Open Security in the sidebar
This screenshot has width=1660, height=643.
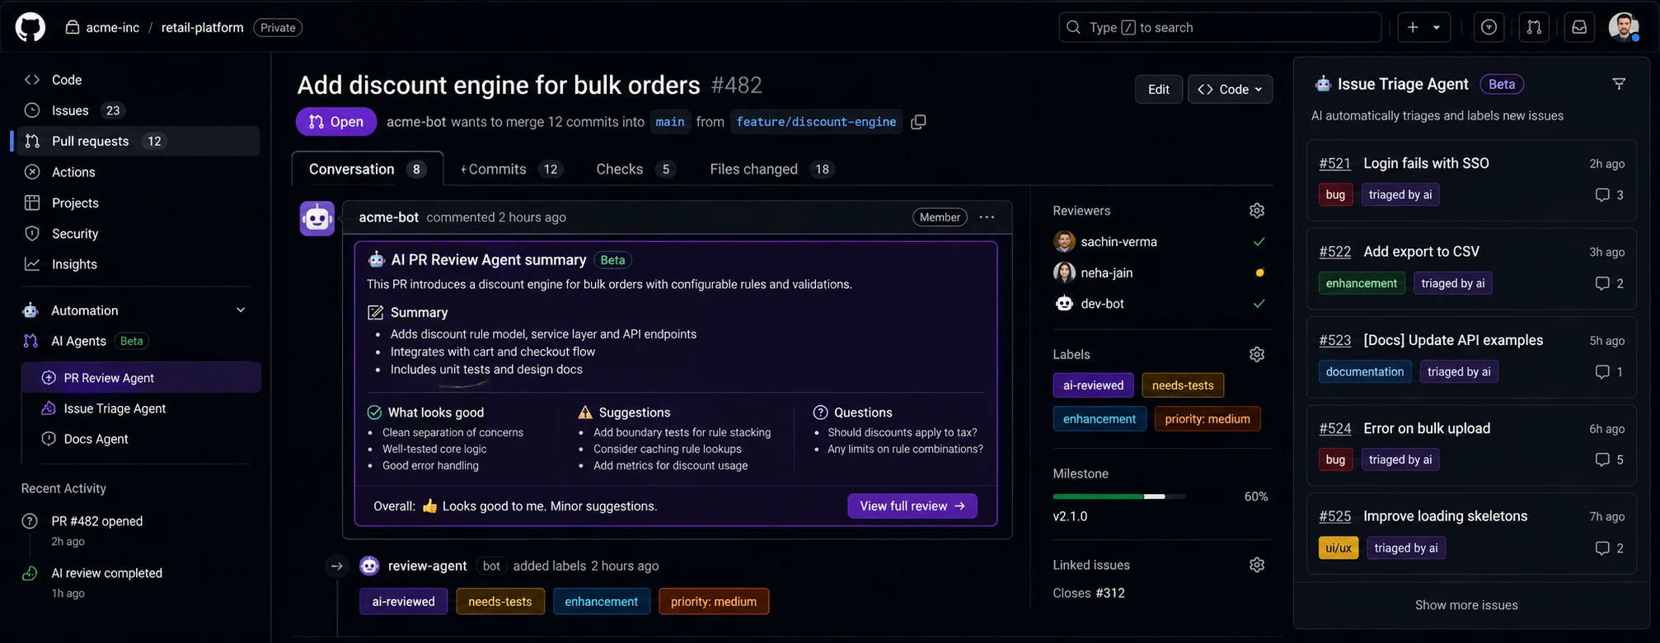138,234
